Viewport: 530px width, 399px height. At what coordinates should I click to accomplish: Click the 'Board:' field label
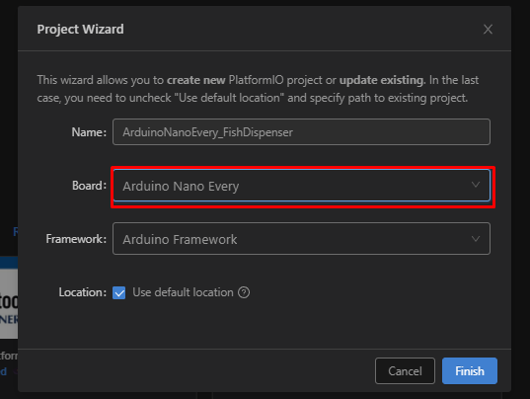[x=89, y=186]
